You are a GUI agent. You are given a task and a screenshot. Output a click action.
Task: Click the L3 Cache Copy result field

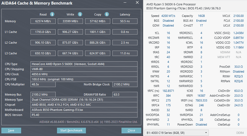[98, 53]
